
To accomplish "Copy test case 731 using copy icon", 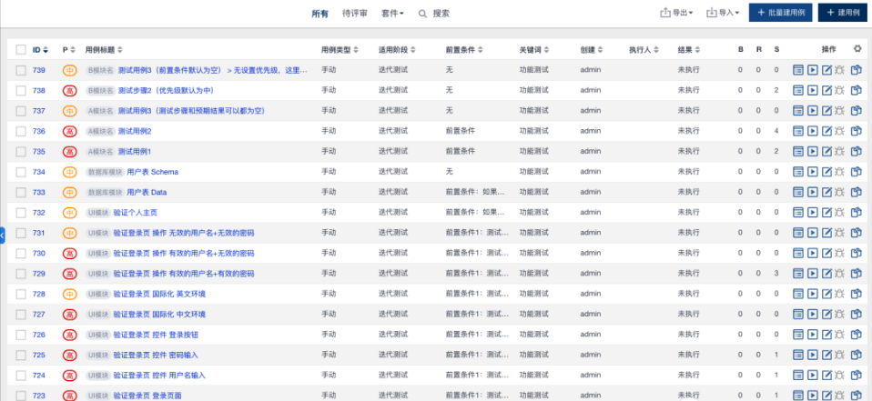I will click(x=856, y=233).
